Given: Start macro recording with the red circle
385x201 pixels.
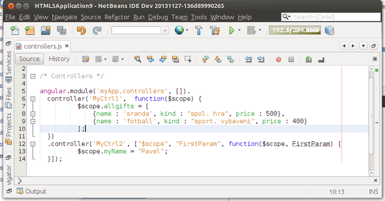Looking at the screenshot, I should click(x=278, y=59).
